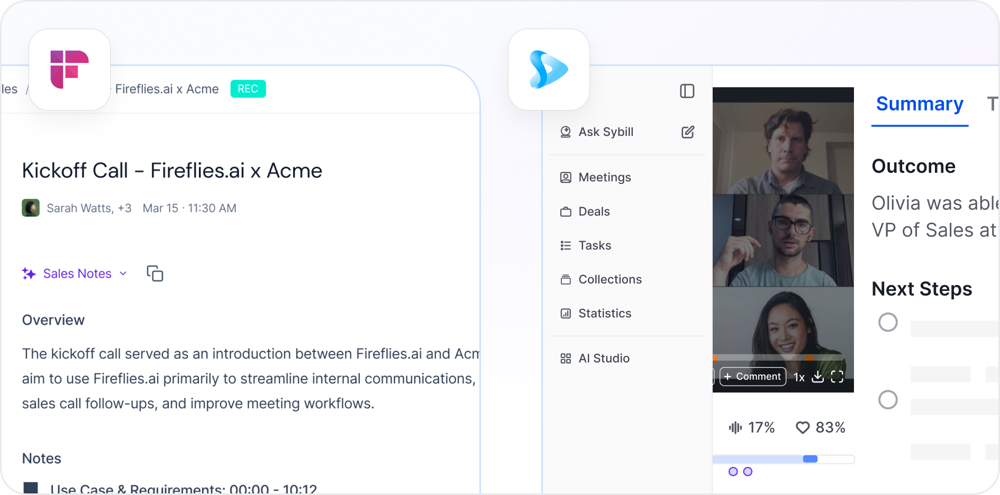Click the Next Steps heading
The height and width of the screenshot is (495, 1000).
[x=922, y=289]
